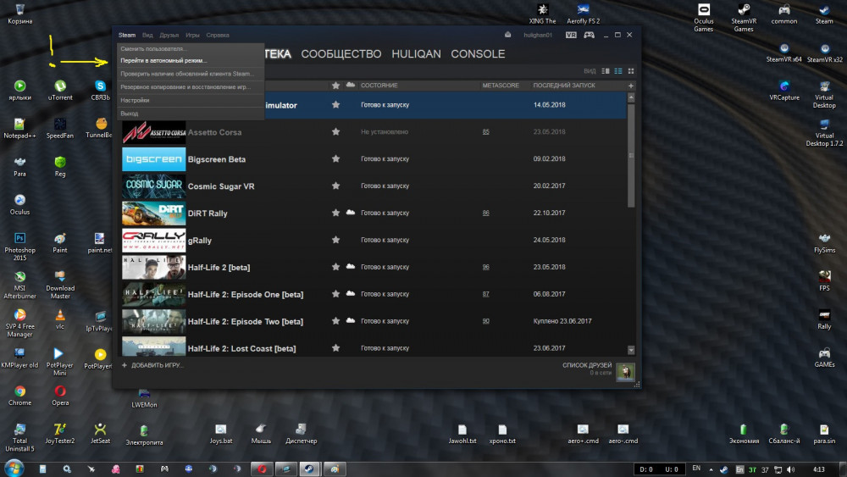Open the Игры menu
This screenshot has width=847, height=477.
tap(192, 35)
